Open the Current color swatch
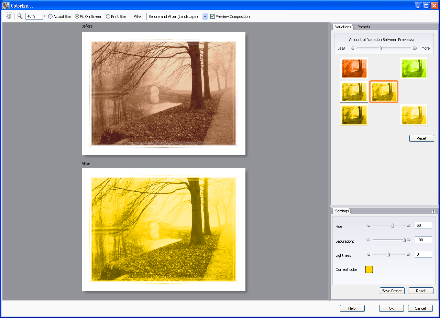 (x=369, y=269)
